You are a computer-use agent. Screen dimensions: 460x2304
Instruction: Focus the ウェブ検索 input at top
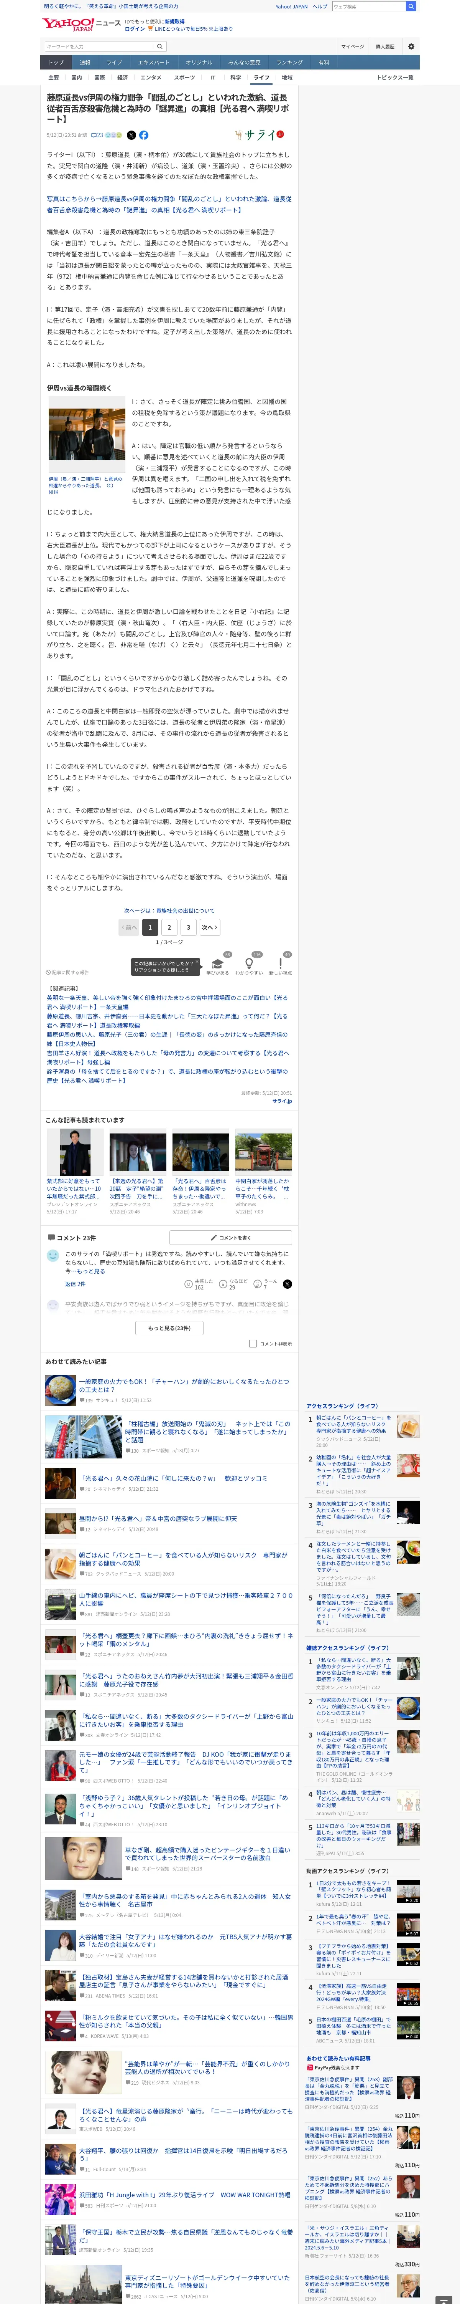coord(368,6)
